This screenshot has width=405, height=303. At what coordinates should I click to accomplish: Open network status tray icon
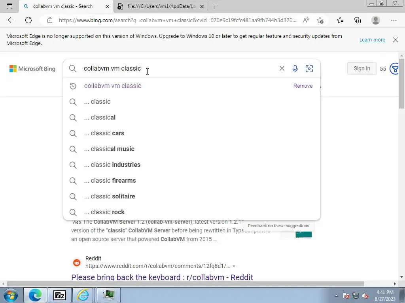click(356, 296)
